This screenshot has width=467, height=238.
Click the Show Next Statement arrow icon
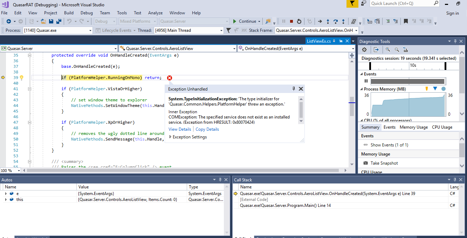pyautogui.click(x=320, y=21)
